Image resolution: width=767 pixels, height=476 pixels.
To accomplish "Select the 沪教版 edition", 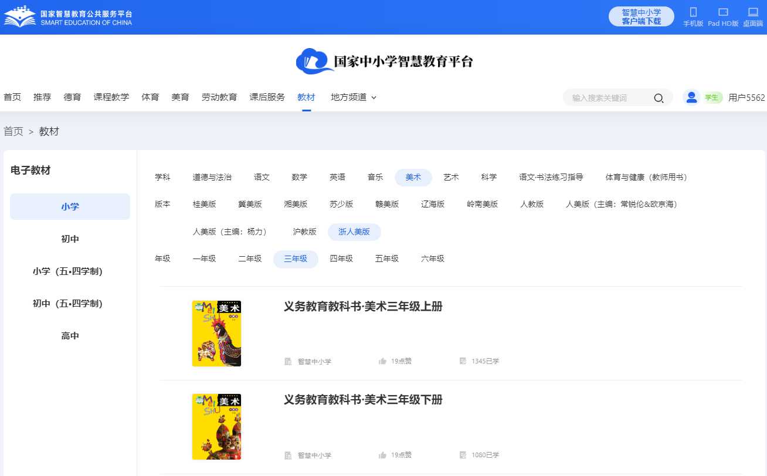I will pos(304,232).
